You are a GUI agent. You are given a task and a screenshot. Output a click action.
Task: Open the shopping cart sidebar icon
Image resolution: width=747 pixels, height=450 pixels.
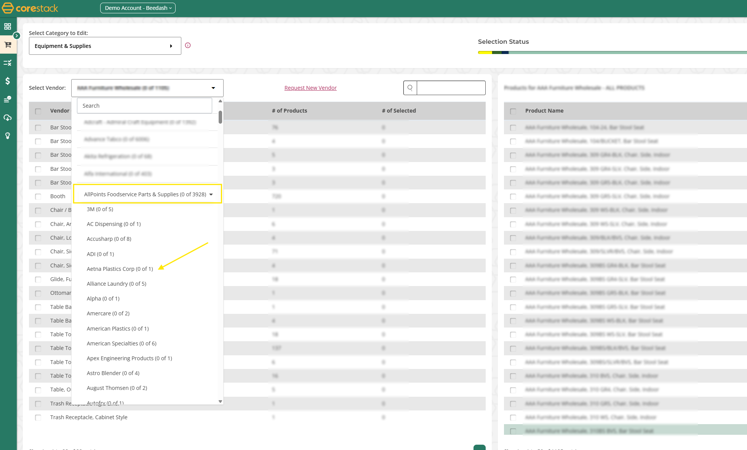pos(8,45)
